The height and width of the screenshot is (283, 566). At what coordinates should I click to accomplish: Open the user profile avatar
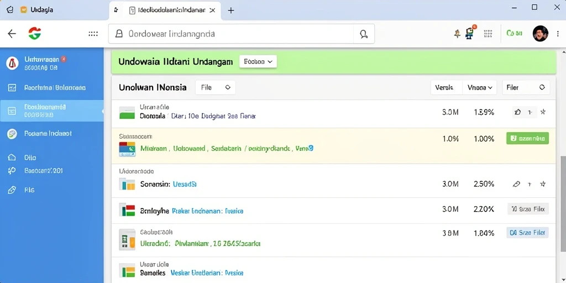point(541,34)
